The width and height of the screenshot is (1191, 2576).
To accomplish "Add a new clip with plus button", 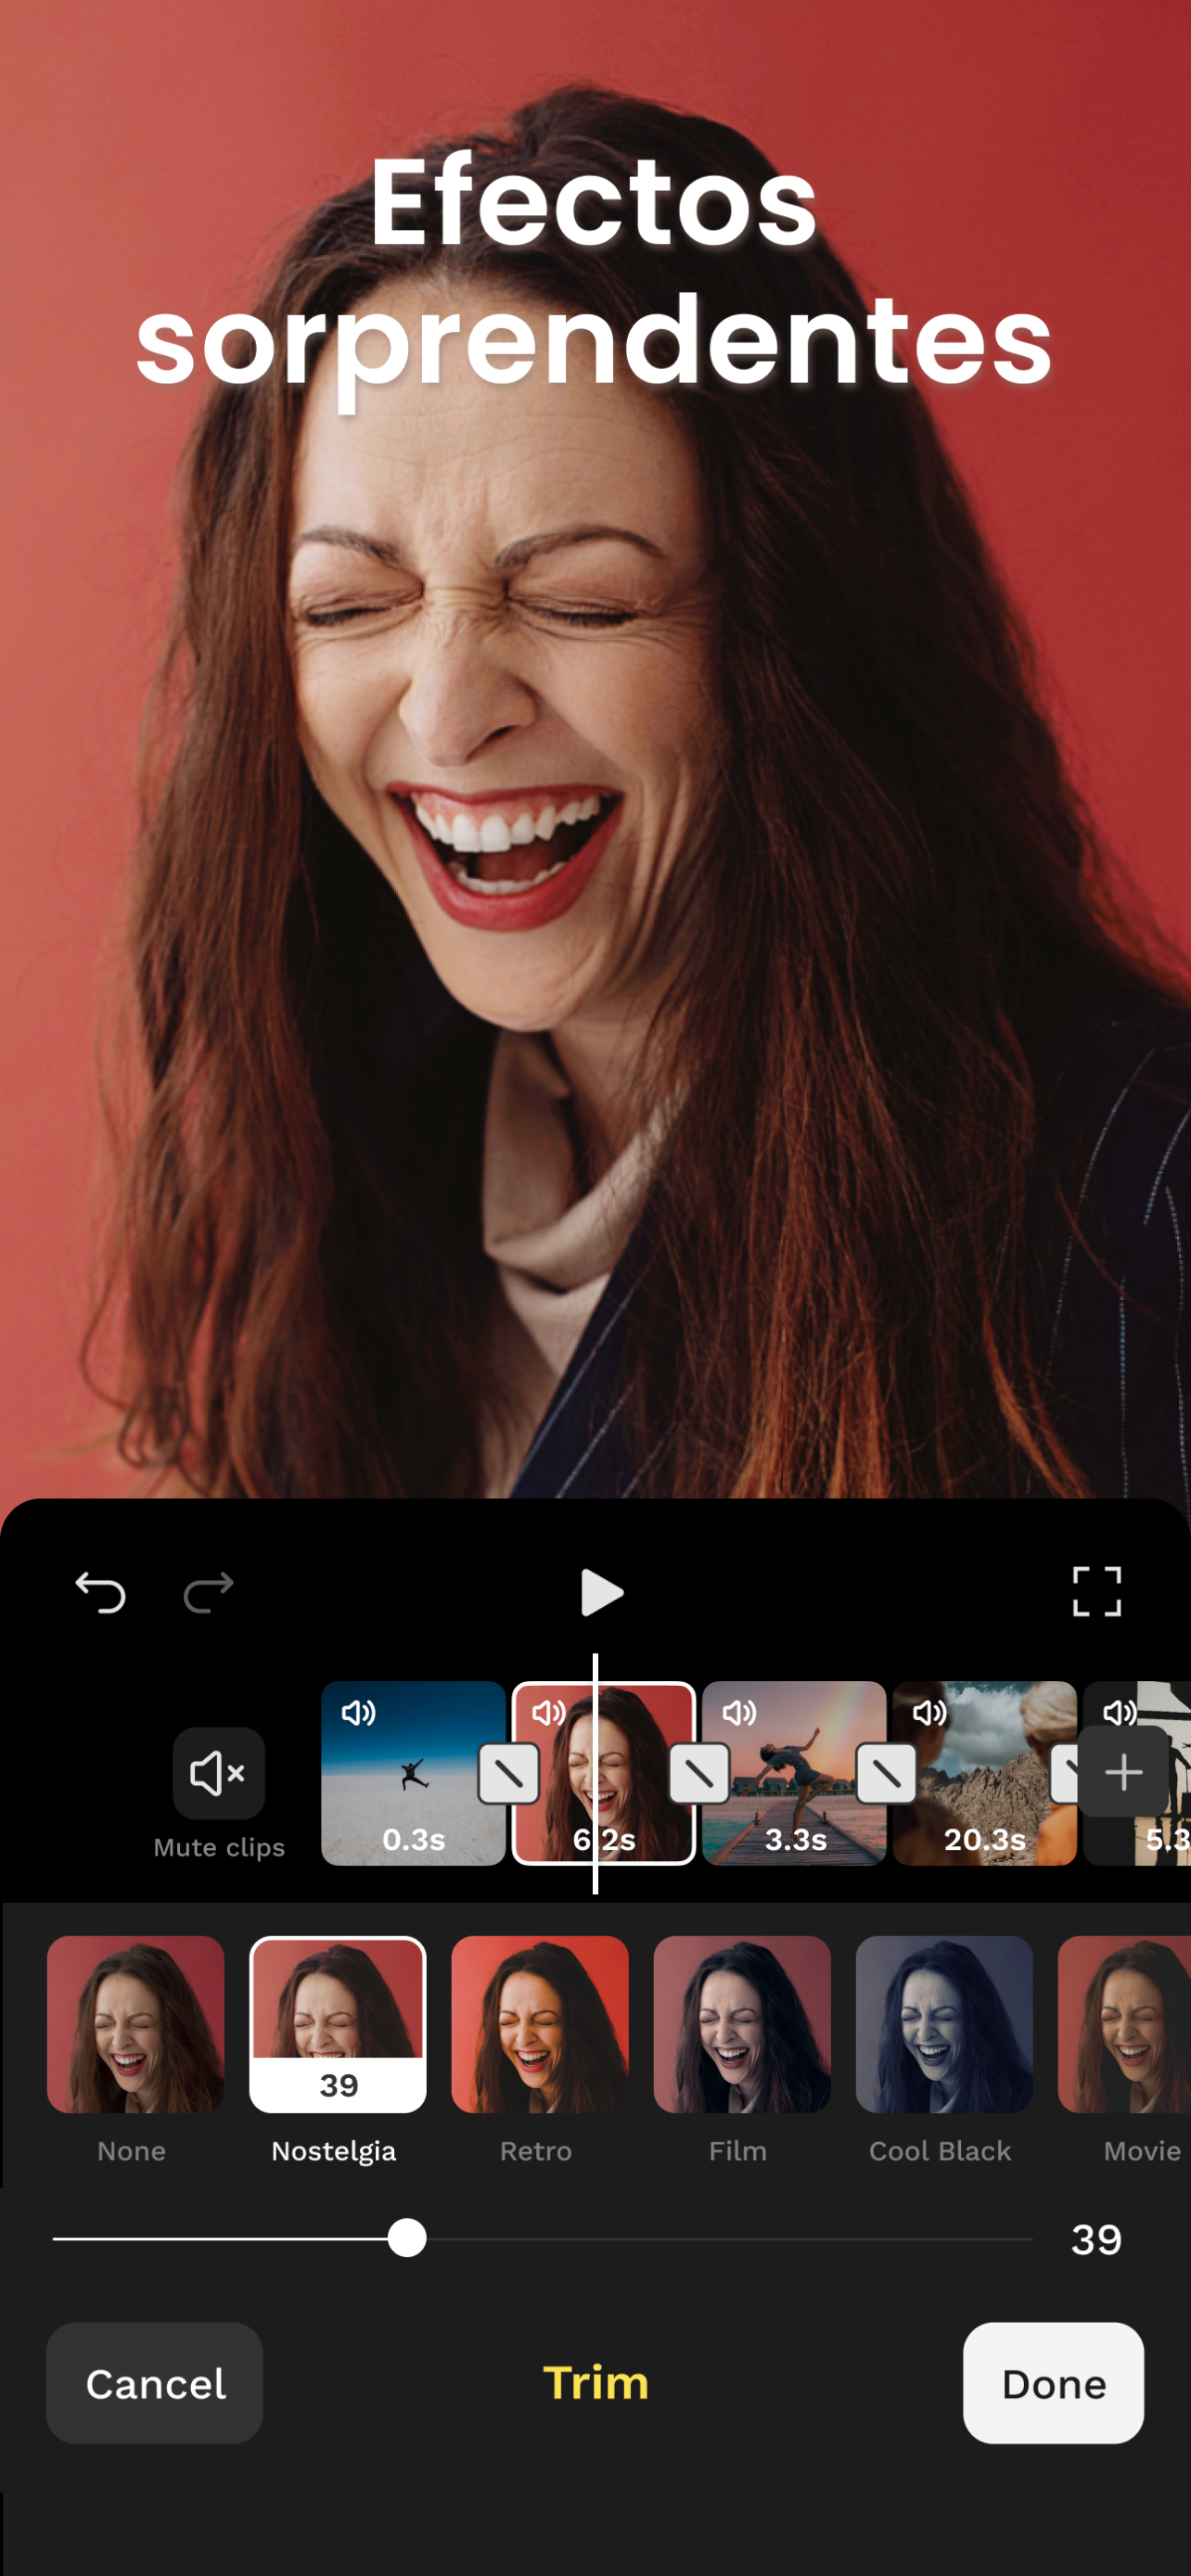I will (1123, 1771).
